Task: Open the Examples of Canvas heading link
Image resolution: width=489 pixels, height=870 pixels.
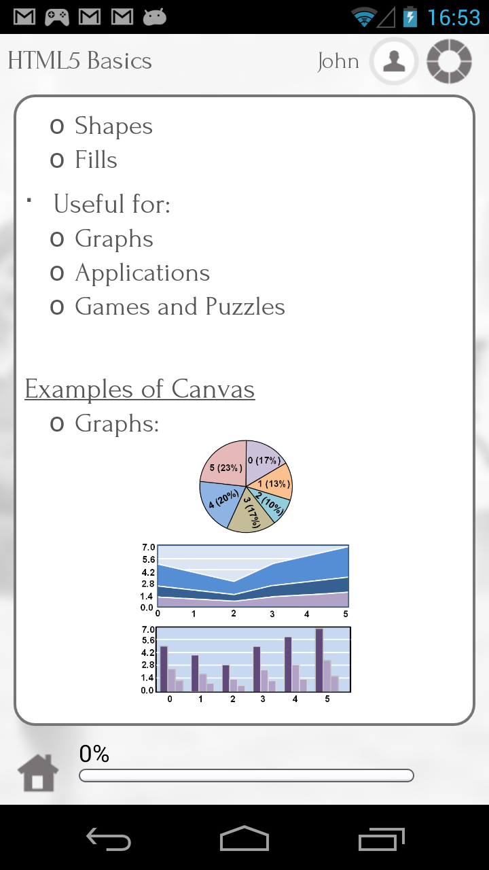Action: [139, 389]
